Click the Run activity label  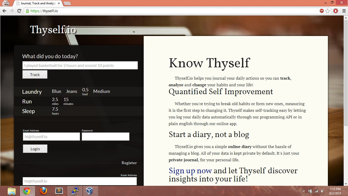(27, 102)
